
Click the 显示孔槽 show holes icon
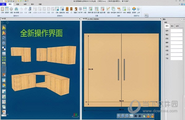point(97,10)
